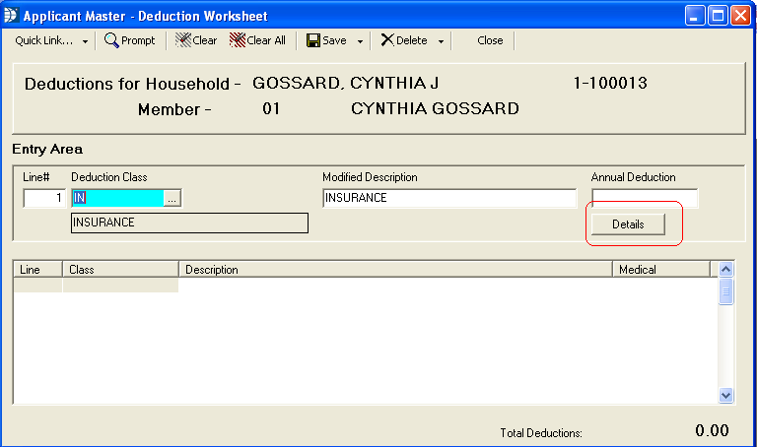Click Close in the toolbar
This screenshot has height=447, width=757.
pyautogui.click(x=490, y=40)
